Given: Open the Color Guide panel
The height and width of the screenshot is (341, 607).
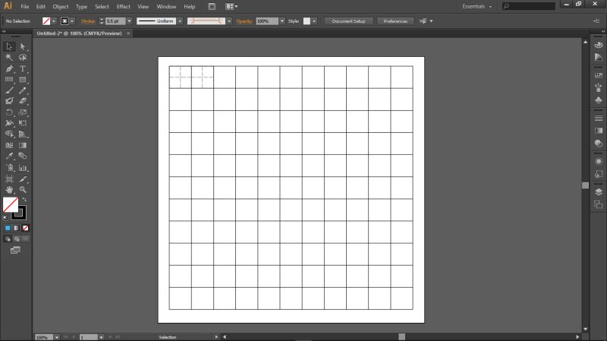Looking at the screenshot, I should tap(599, 58).
